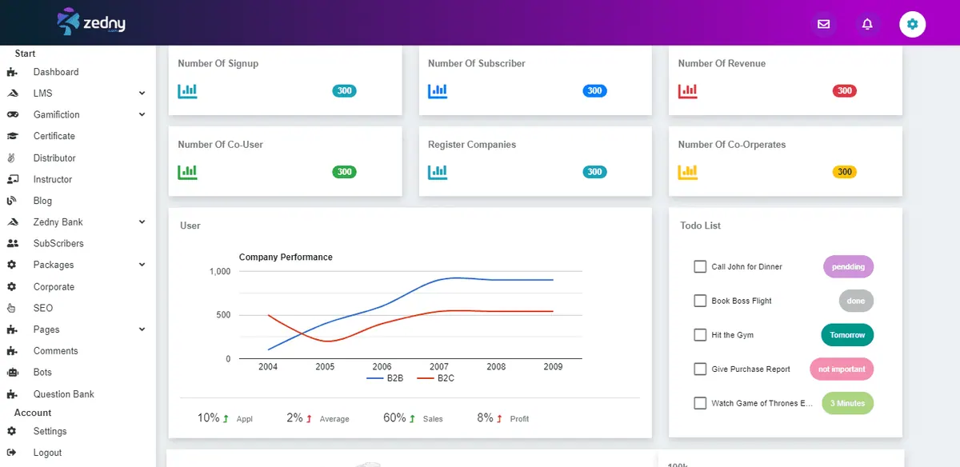Click the 8% Profit statistic
Image resolution: width=960 pixels, height=467 pixels.
point(503,418)
